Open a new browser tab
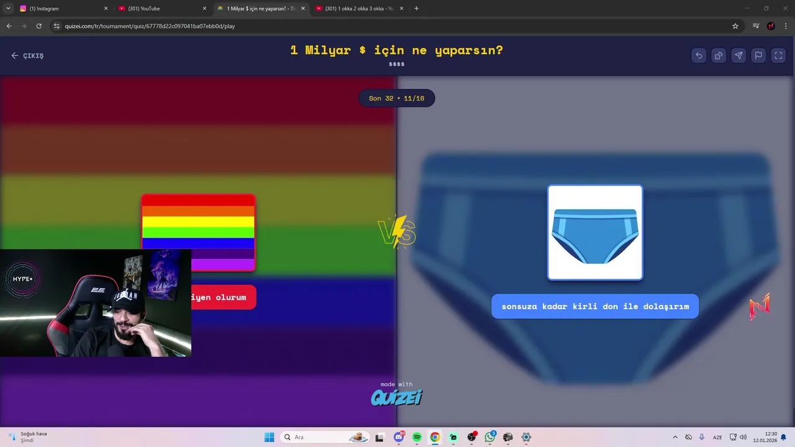Viewport: 795px width, 447px height. tap(416, 9)
